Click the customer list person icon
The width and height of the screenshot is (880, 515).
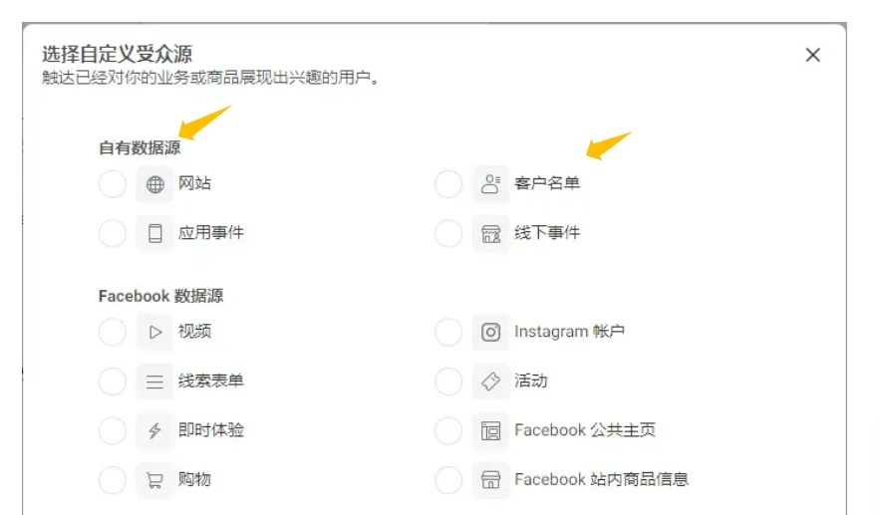[x=490, y=184]
